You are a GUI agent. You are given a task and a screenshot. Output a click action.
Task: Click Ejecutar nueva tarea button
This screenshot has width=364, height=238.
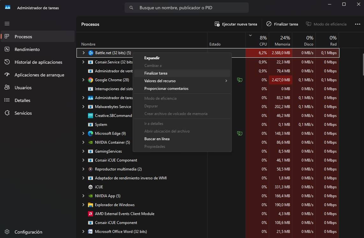[236, 24]
